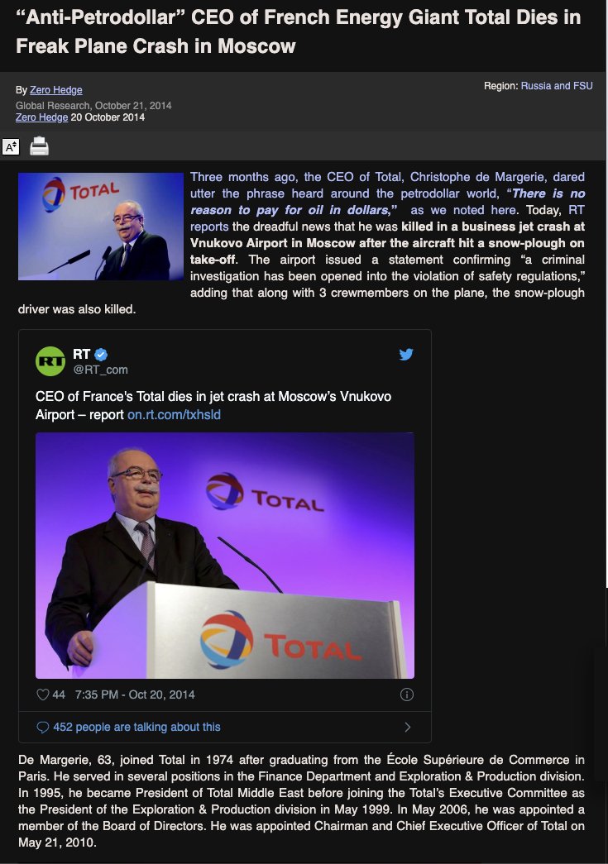Expand tweet conversation with right chevron
The height and width of the screenshot is (864, 608).
[407, 728]
